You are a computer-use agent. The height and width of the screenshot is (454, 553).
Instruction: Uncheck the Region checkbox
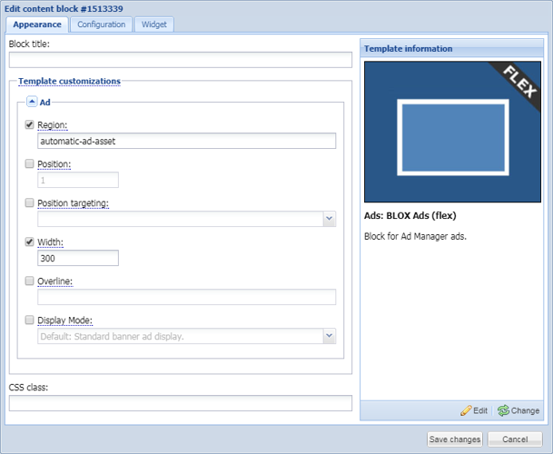click(30, 124)
